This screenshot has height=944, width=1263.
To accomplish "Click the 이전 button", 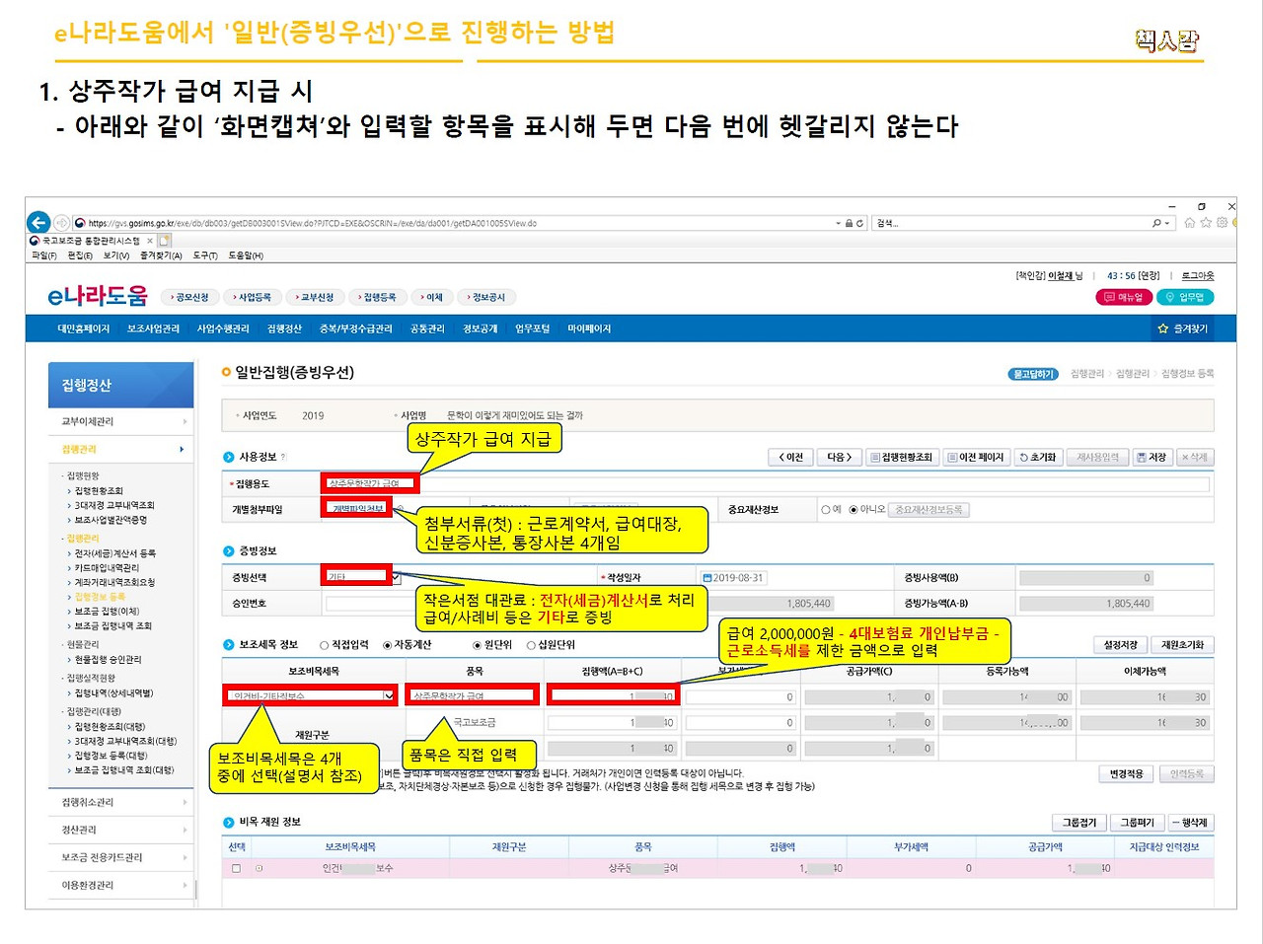I will click(790, 458).
